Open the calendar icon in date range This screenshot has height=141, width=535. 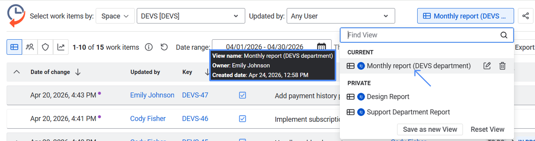tap(322, 47)
